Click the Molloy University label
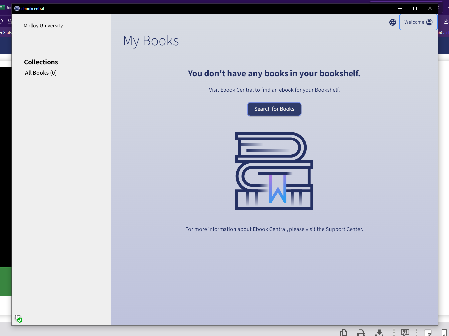Viewport: 449px width, 336px height. click(x=43, y=26)
